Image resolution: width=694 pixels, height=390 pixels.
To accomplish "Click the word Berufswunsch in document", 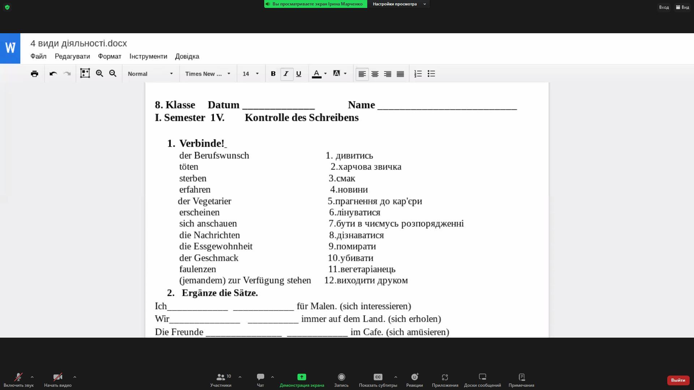I will tap(221, 156).
